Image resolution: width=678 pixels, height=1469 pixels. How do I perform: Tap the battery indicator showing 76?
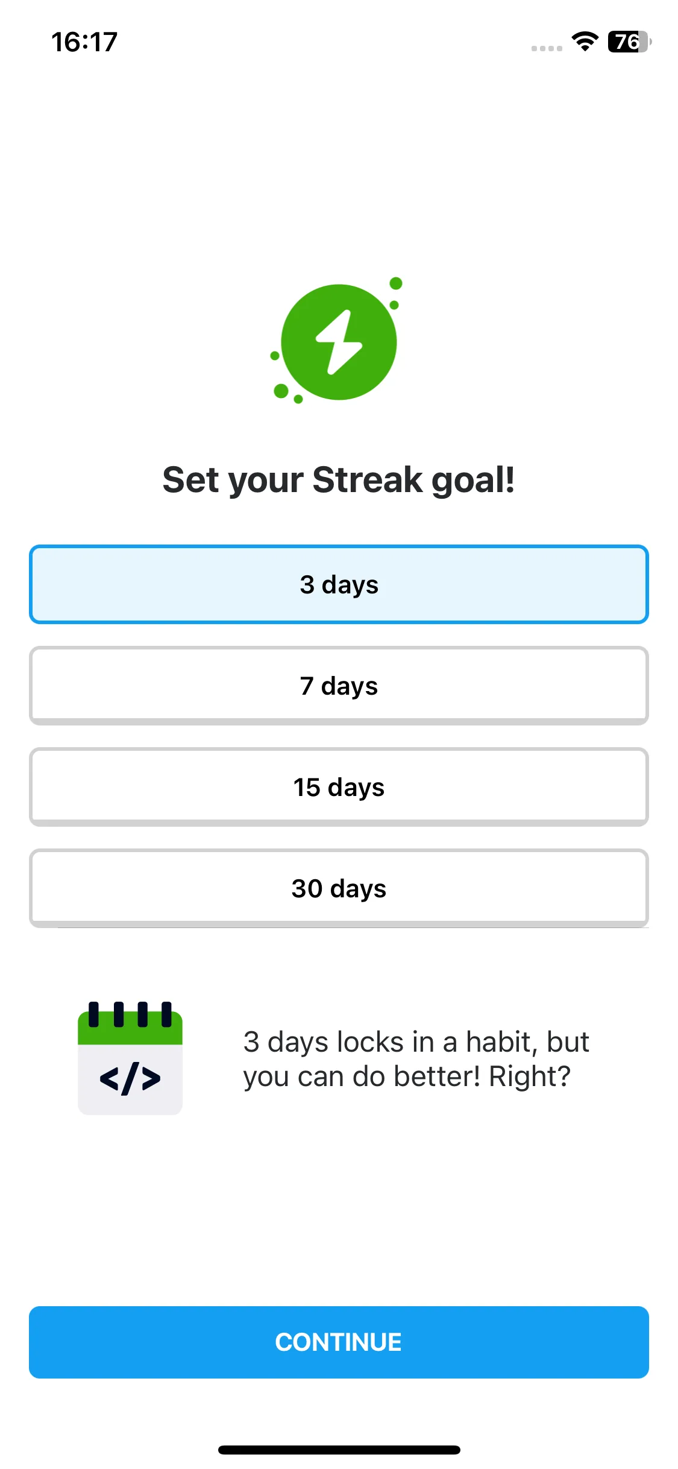coord(630,42)
